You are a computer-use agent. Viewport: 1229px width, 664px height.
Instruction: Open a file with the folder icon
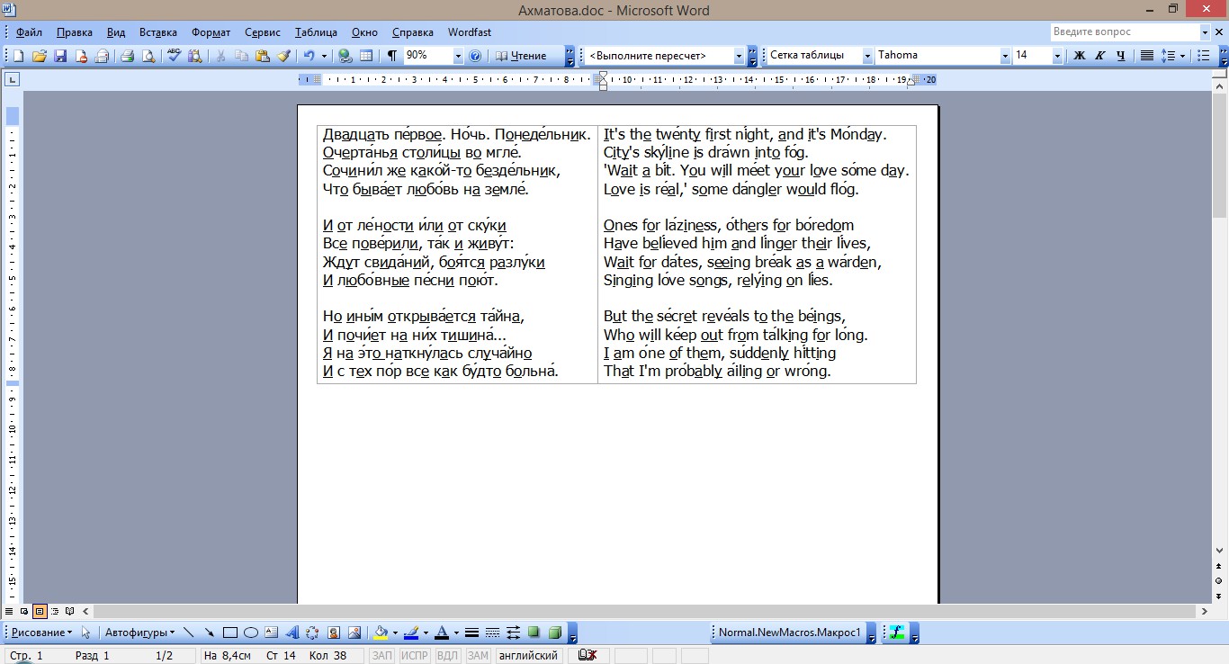[39, 56]
